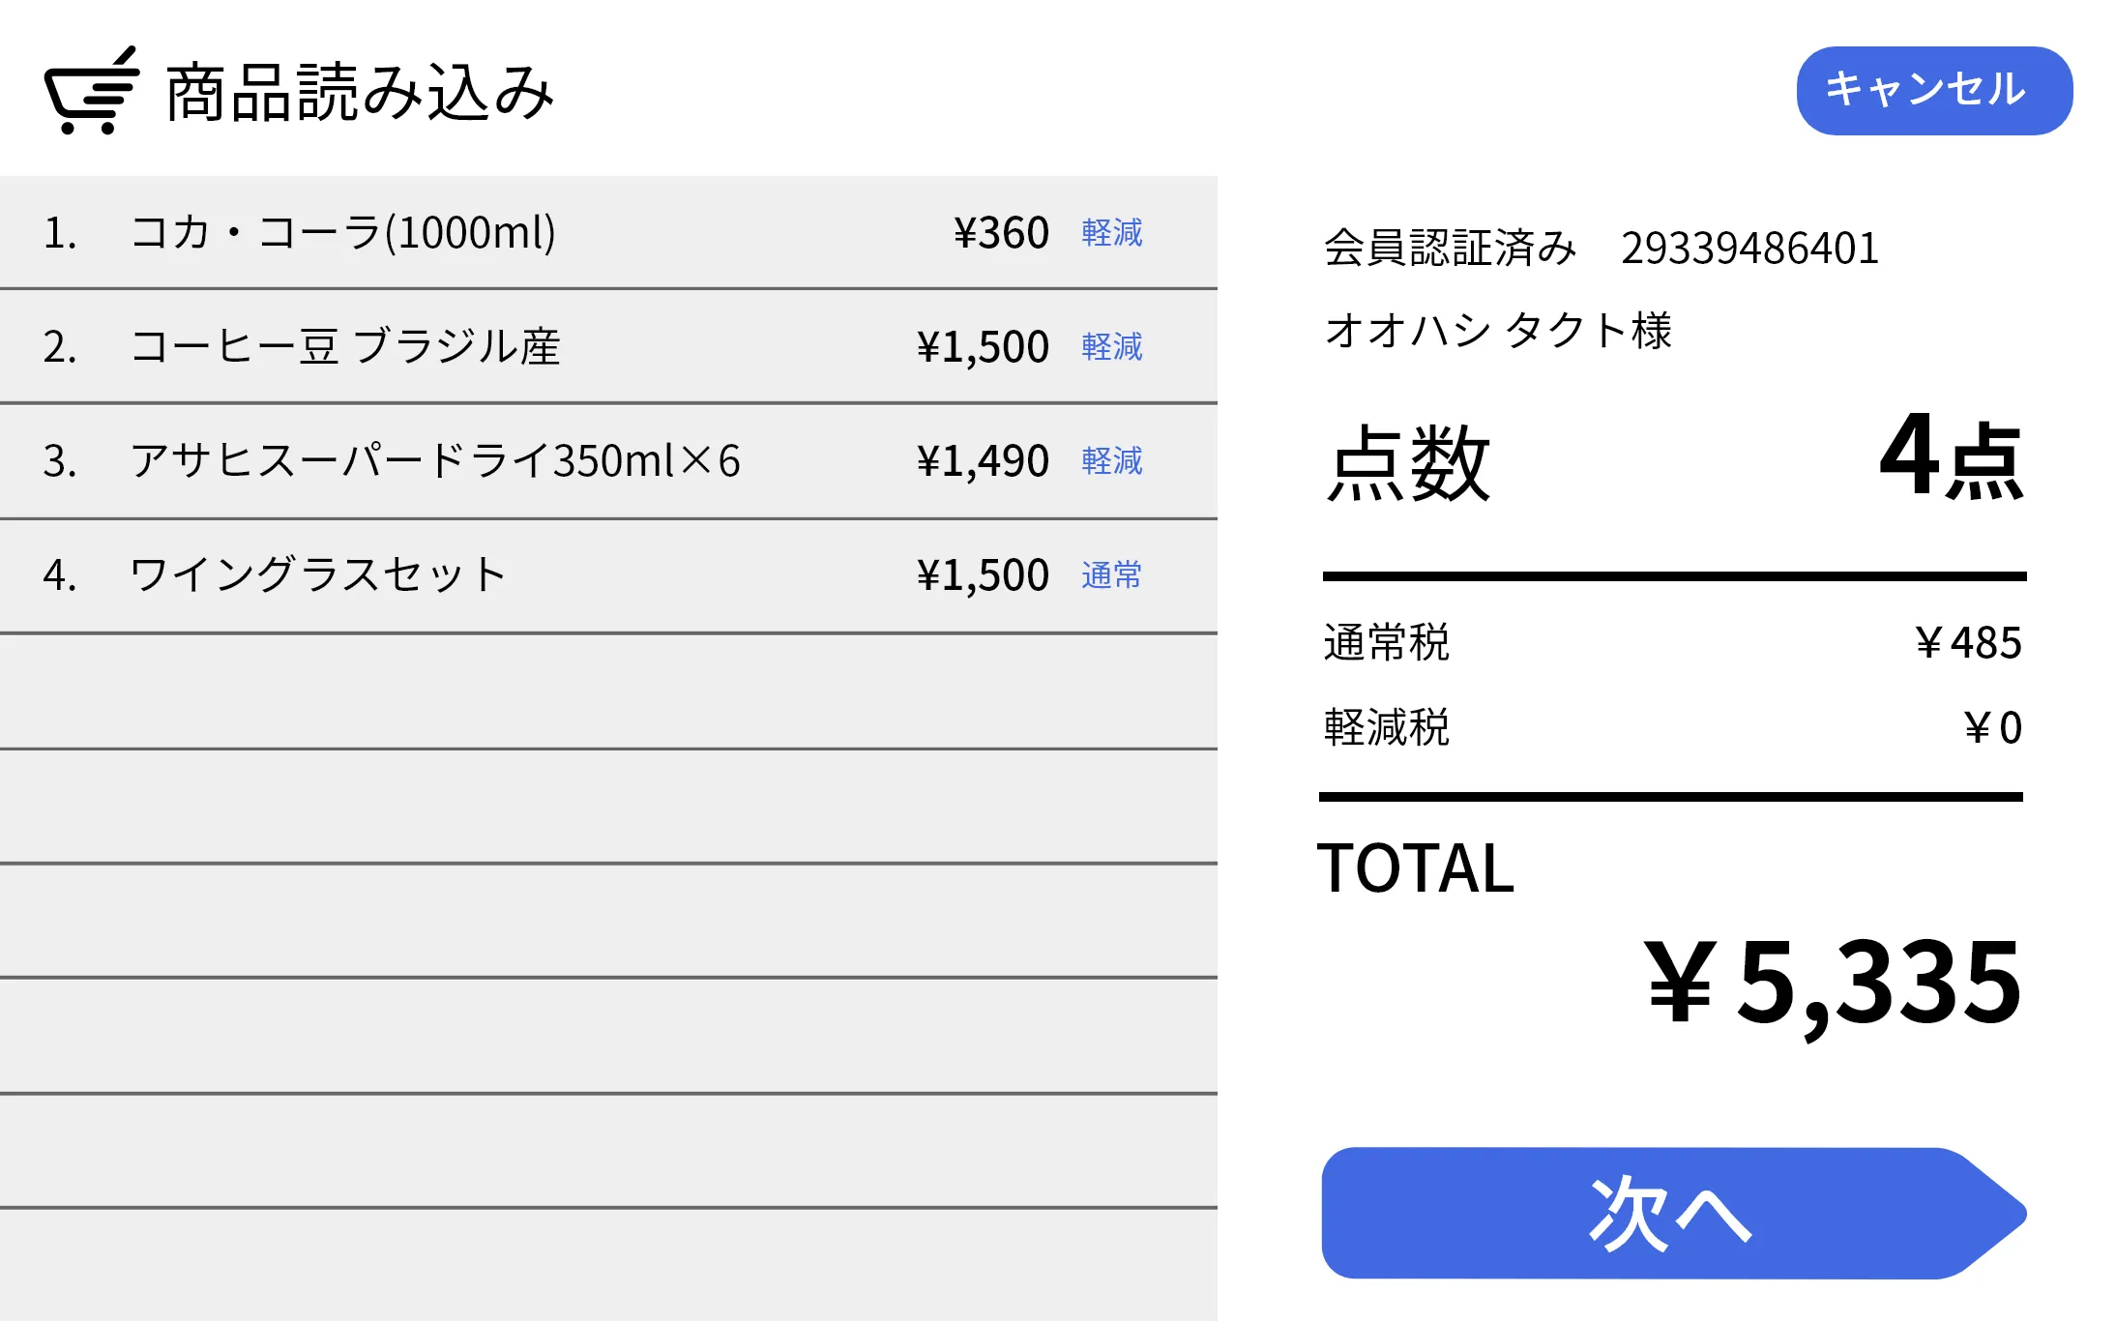Click the price ¥360 of コカ・コーラ
The width and height of the screenshot is (2116, 1323).
coord(999,232)
